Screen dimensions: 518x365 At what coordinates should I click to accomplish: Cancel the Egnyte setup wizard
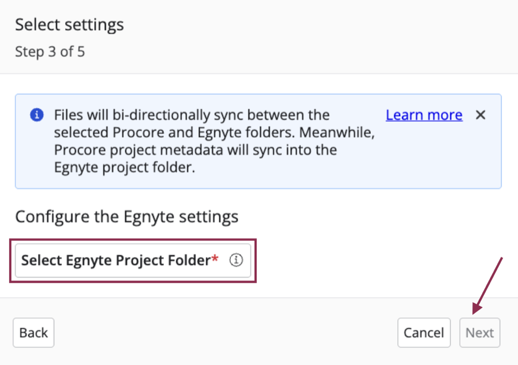pyautogui.click(x=424, y=332)
